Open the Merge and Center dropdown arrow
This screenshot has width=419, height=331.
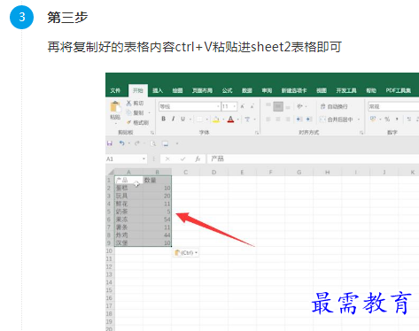359,119
